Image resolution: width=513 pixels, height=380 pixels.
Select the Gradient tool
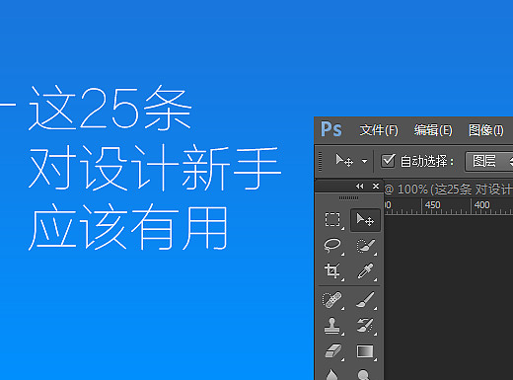pos(365,351)
